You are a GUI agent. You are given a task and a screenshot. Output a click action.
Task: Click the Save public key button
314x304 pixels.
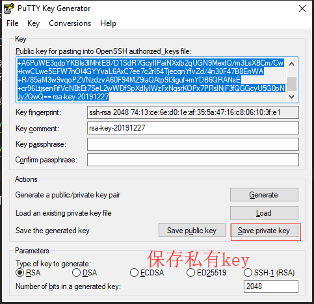(x=192, y=231)
